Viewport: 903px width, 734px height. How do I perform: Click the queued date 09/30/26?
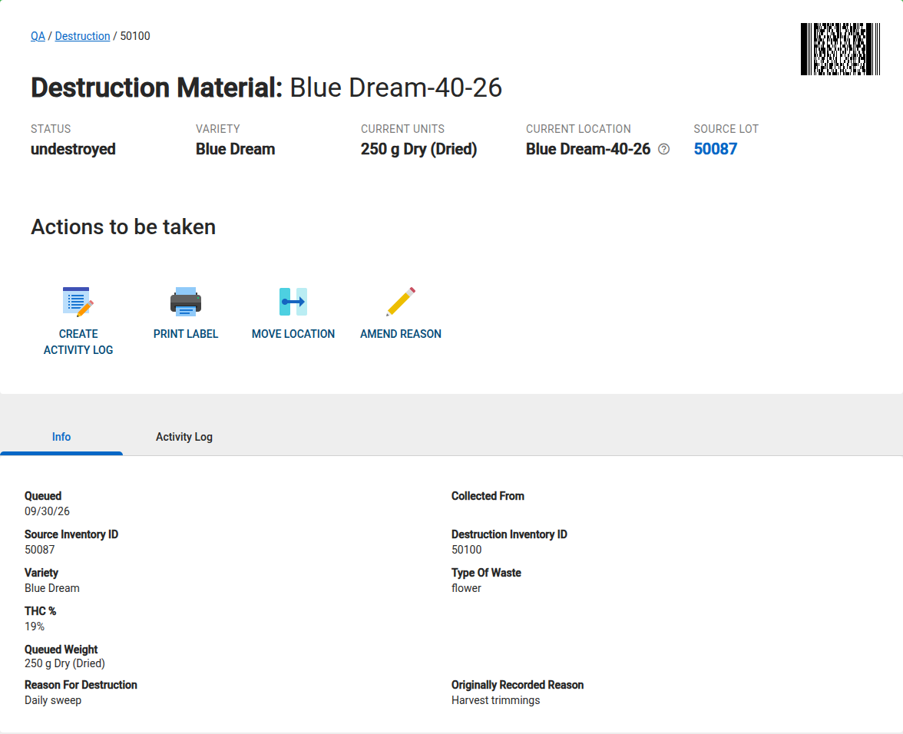coord(48,511)
